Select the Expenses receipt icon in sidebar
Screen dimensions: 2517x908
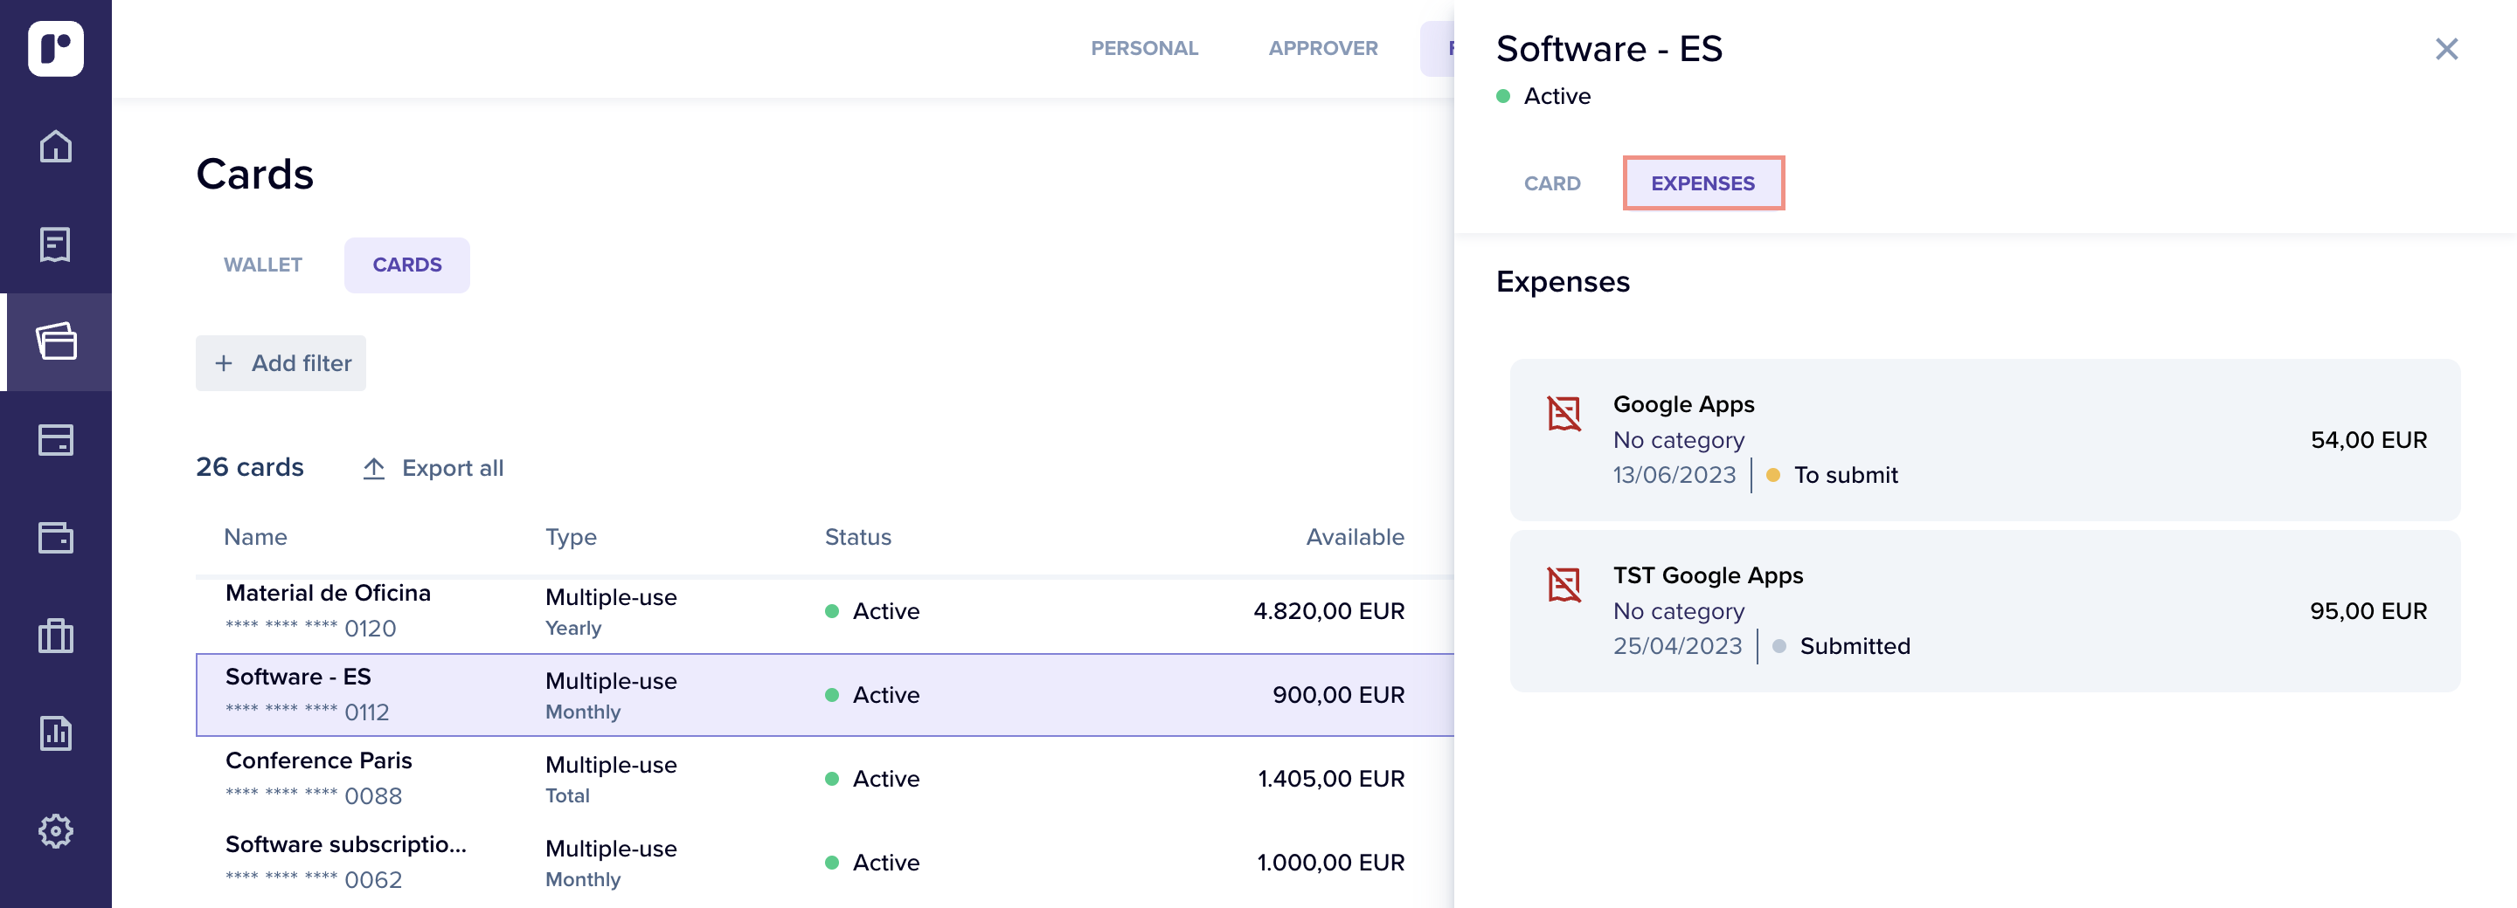[x=56, y=244]
